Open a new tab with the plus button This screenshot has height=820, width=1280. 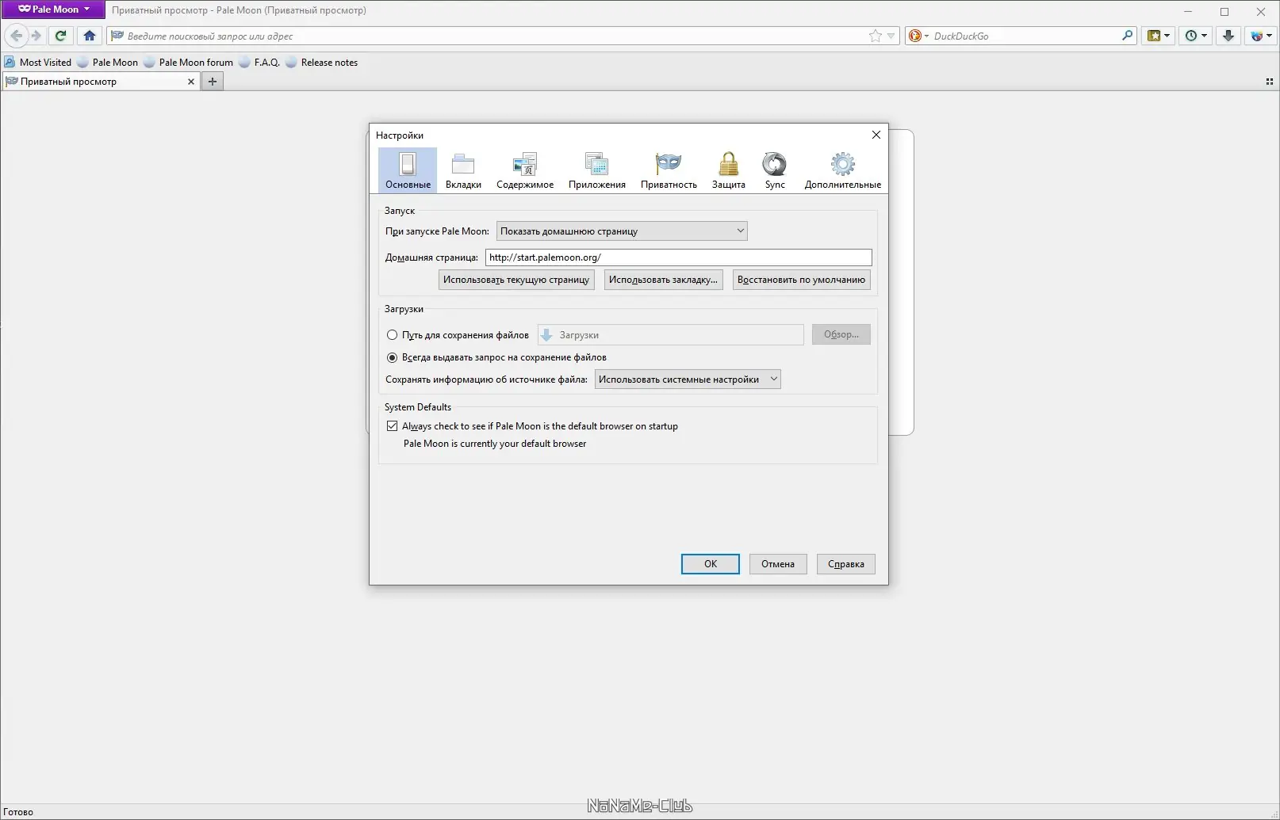tap(213, 82)
